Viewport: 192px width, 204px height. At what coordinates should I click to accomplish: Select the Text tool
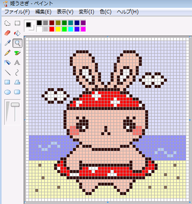pos(17,63)
